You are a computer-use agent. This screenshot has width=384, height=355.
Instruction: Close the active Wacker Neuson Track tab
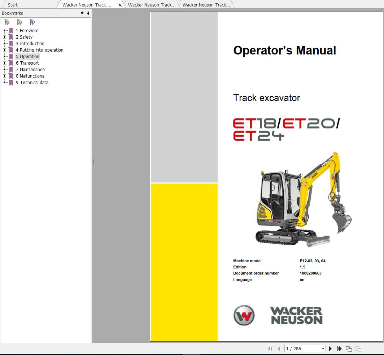[120, 5]
